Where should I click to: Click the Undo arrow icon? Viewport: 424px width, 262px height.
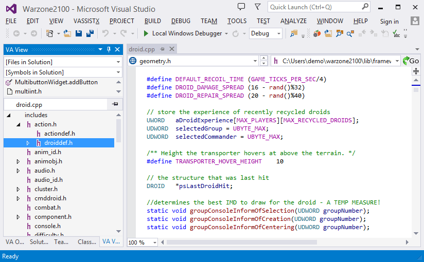coord(105,33)
